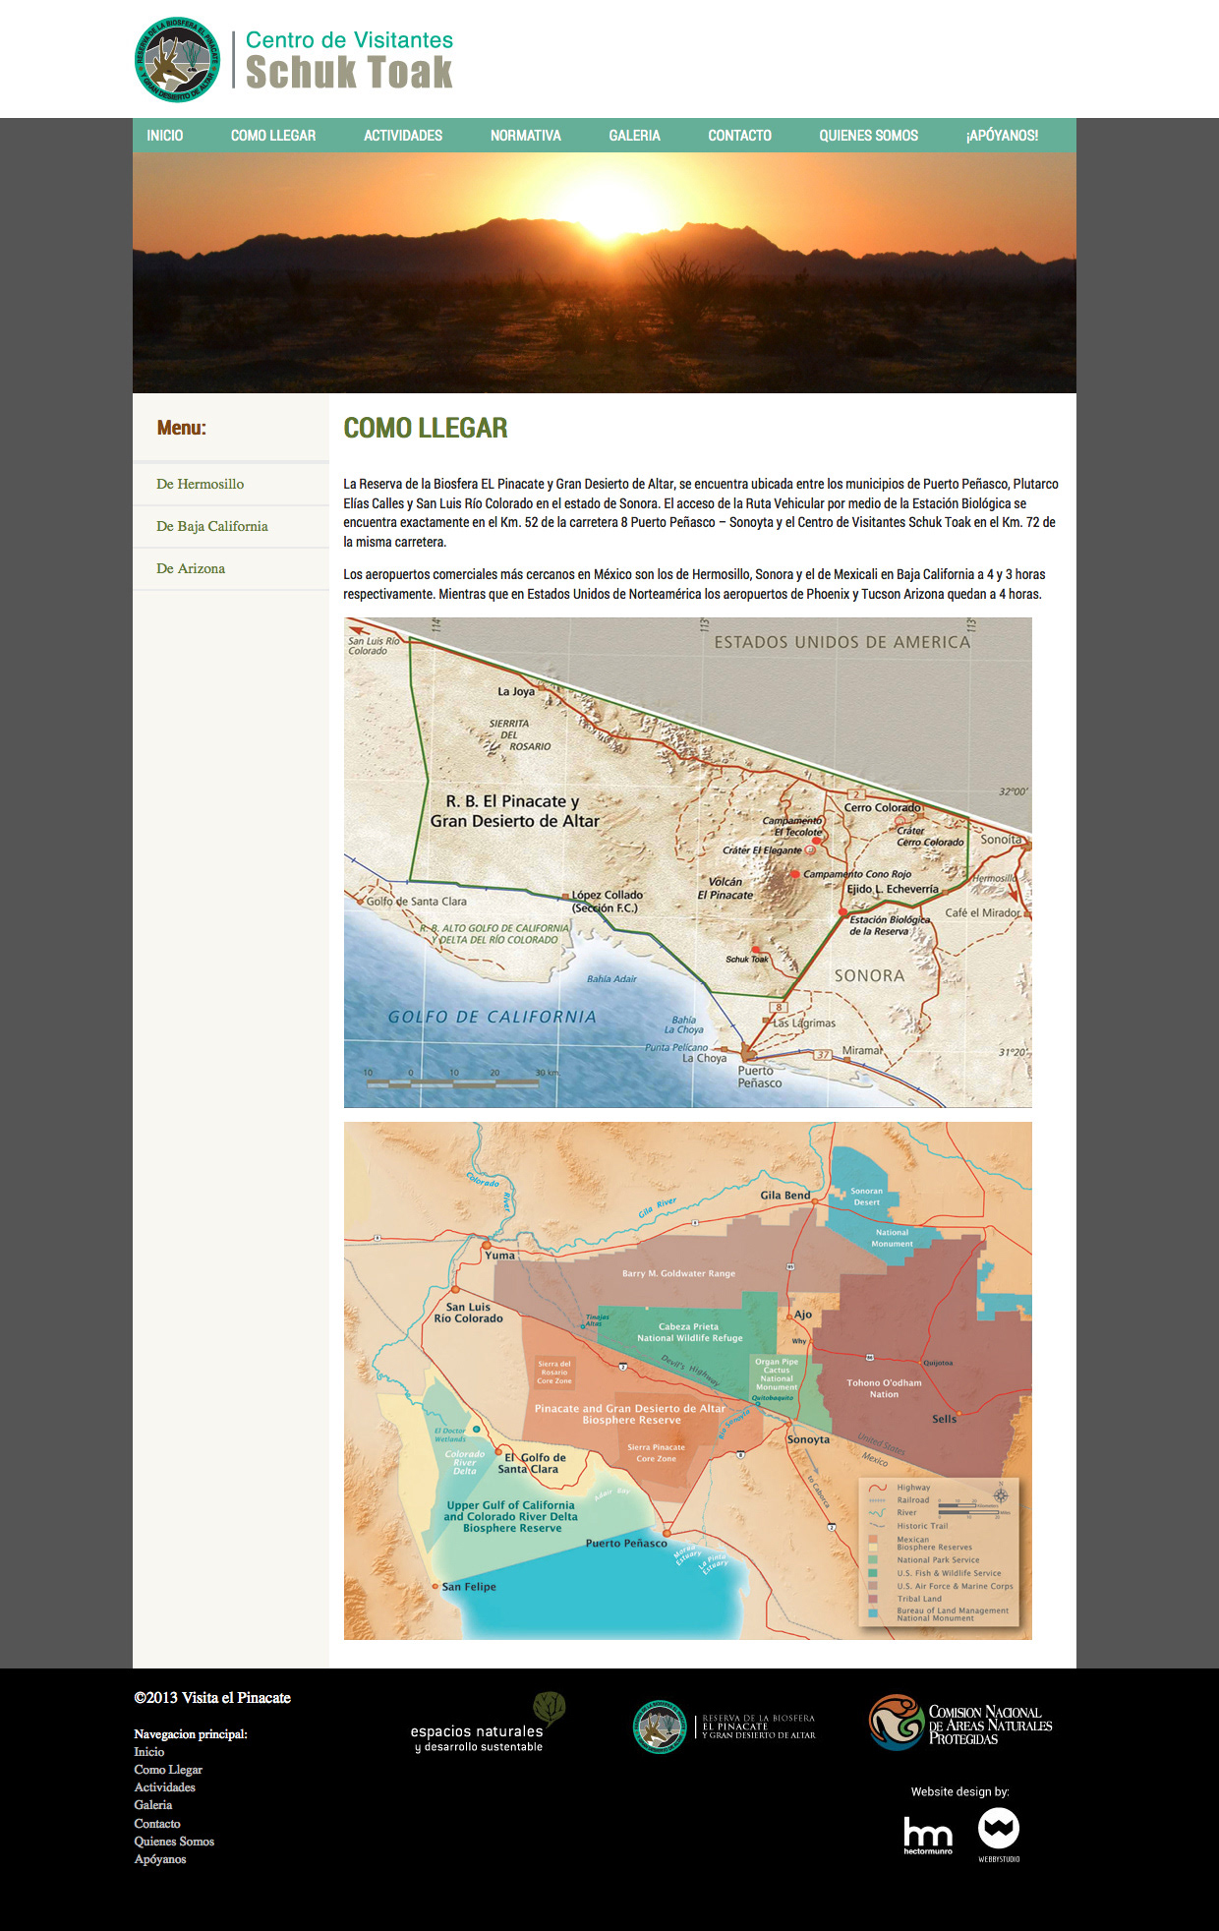
Task: Open the hectormunro designer logo
Action: click(x=927, y=1835)
